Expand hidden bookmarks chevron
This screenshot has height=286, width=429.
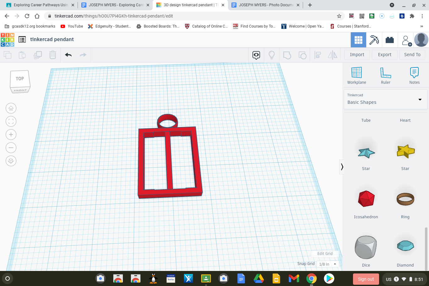click(x=421, y=26)
